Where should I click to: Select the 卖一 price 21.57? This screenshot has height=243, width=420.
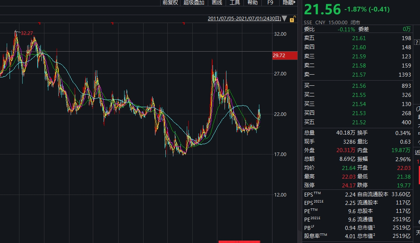point(359,75)
